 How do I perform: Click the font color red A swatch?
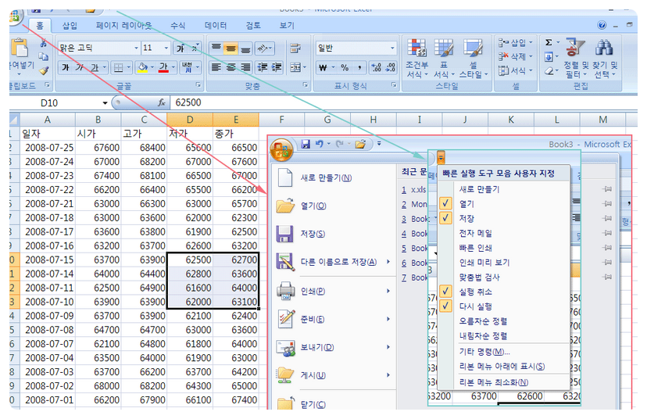[x=163, y=68]
